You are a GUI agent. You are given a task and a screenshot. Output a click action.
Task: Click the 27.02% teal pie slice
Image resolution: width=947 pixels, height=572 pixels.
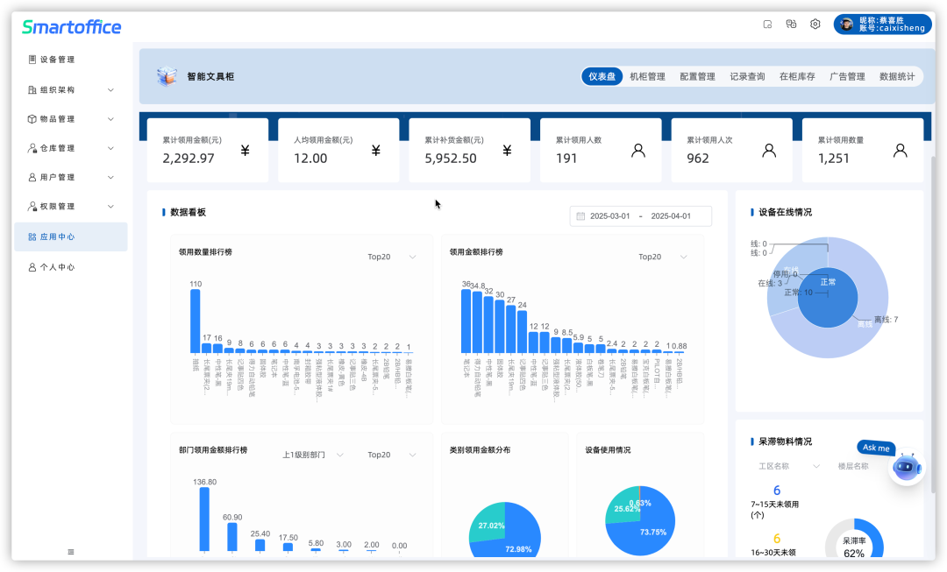[490, 523]
